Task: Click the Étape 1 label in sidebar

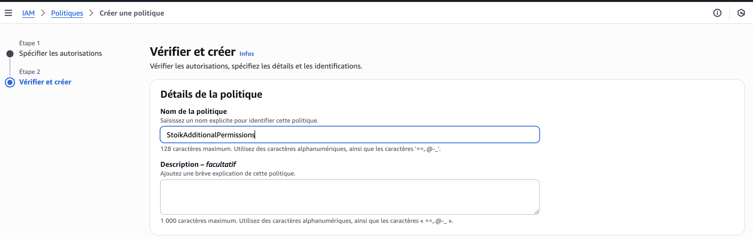Action: coord(29,43)
